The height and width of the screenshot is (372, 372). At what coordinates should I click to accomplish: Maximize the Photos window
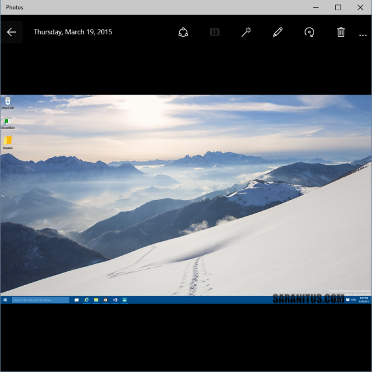tap(338, 7)
